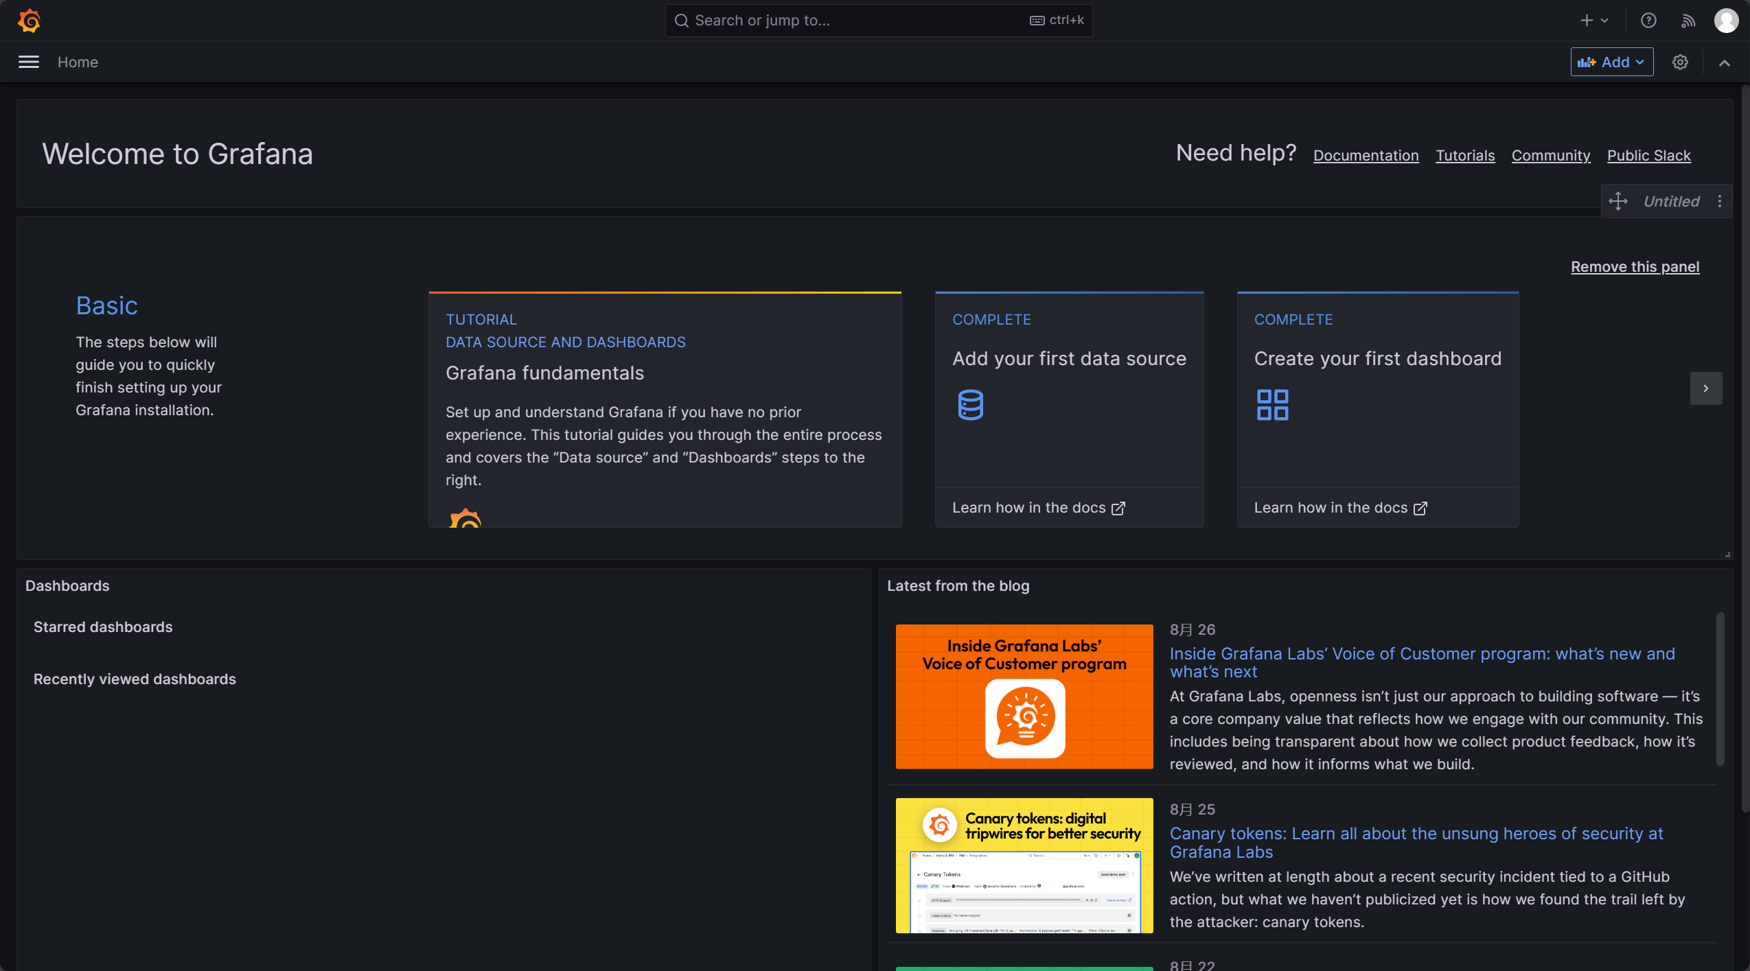Open the hamburger navigation menu

28,62
